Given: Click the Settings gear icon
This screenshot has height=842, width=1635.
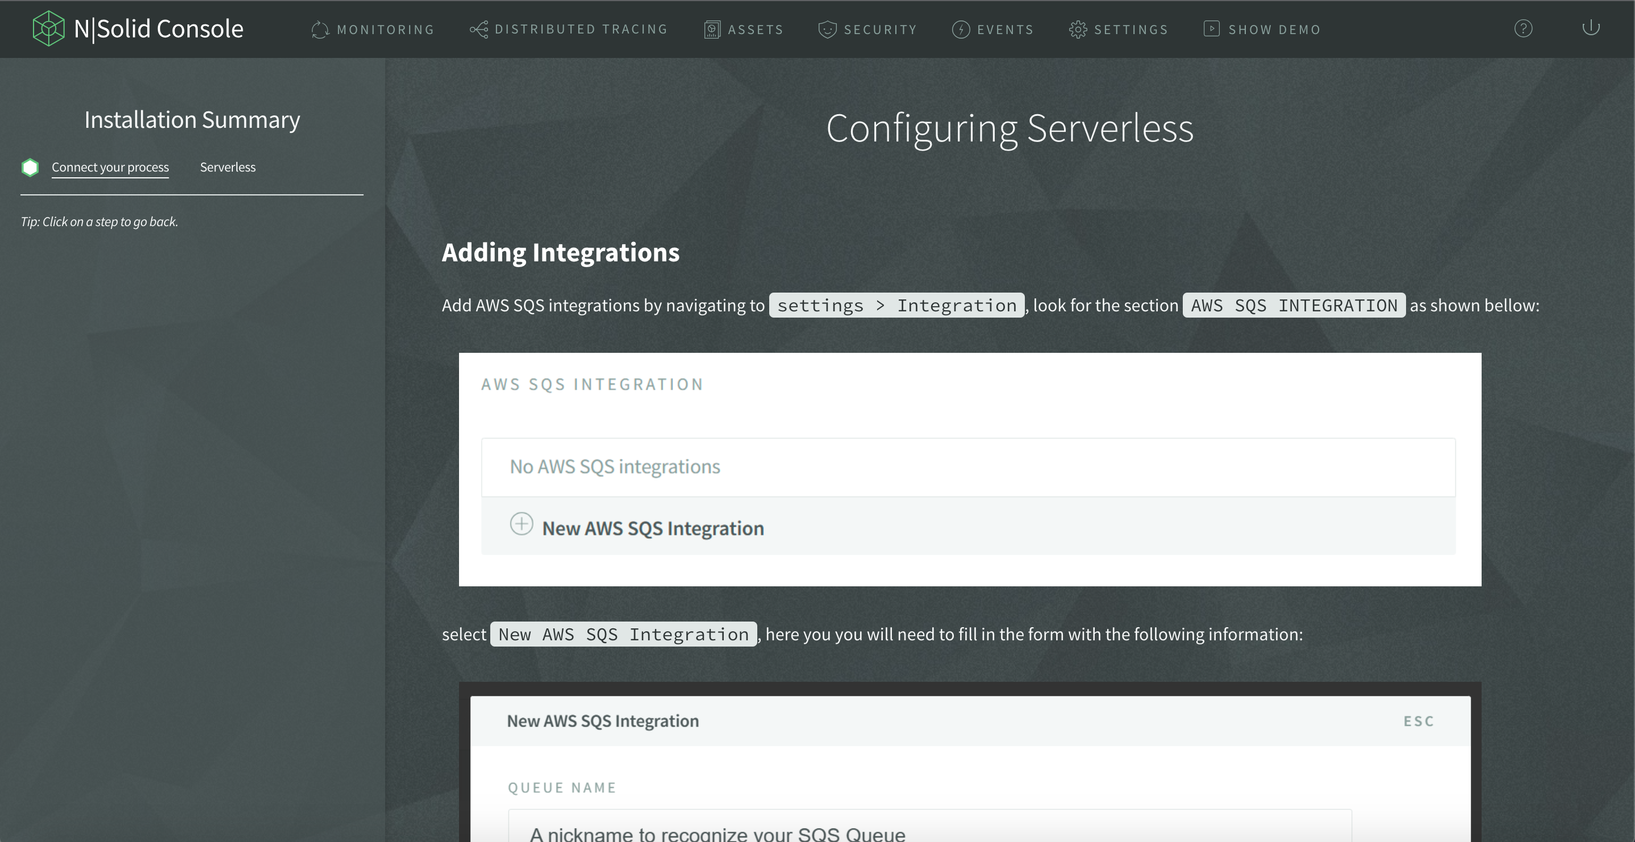Looking at the screenshot, I should coord(1077,29).
